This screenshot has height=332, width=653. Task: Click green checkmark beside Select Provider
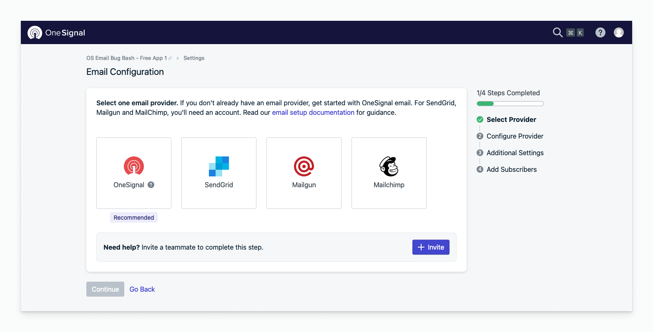[480, 119]
